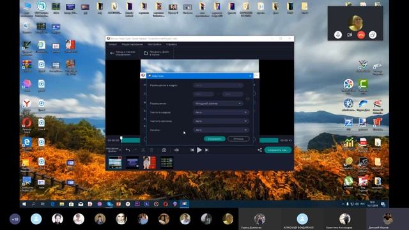Screen dimensions: 409x230
Task: Click the Сохранить button in dialog
Action: coord(215,139)
